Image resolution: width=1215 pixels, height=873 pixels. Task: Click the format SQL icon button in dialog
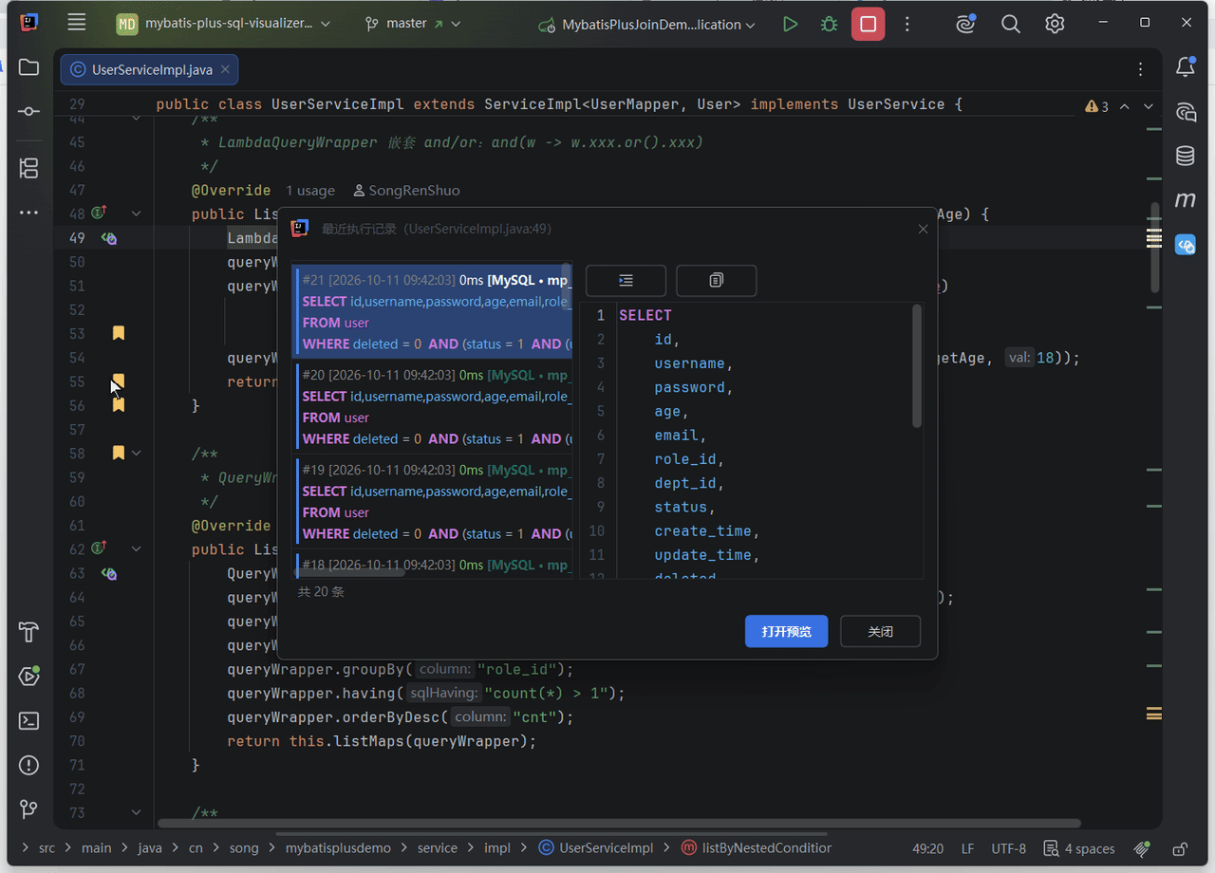[626, 281]
